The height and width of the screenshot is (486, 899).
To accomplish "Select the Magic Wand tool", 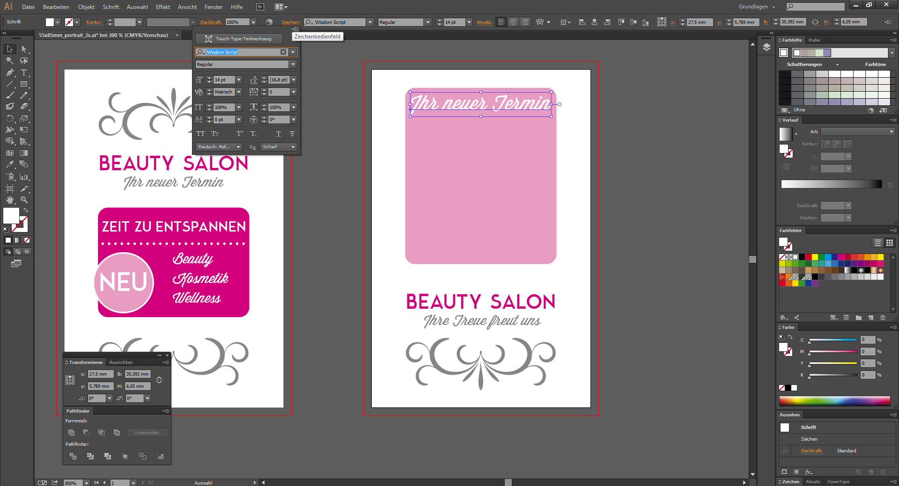I will (x=10, y=61).
